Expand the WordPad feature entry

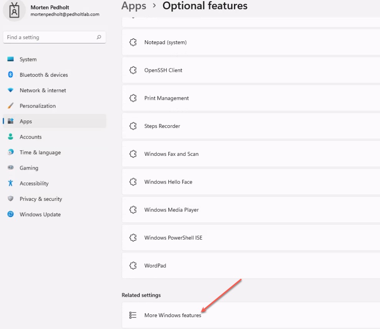coord(251,266)
